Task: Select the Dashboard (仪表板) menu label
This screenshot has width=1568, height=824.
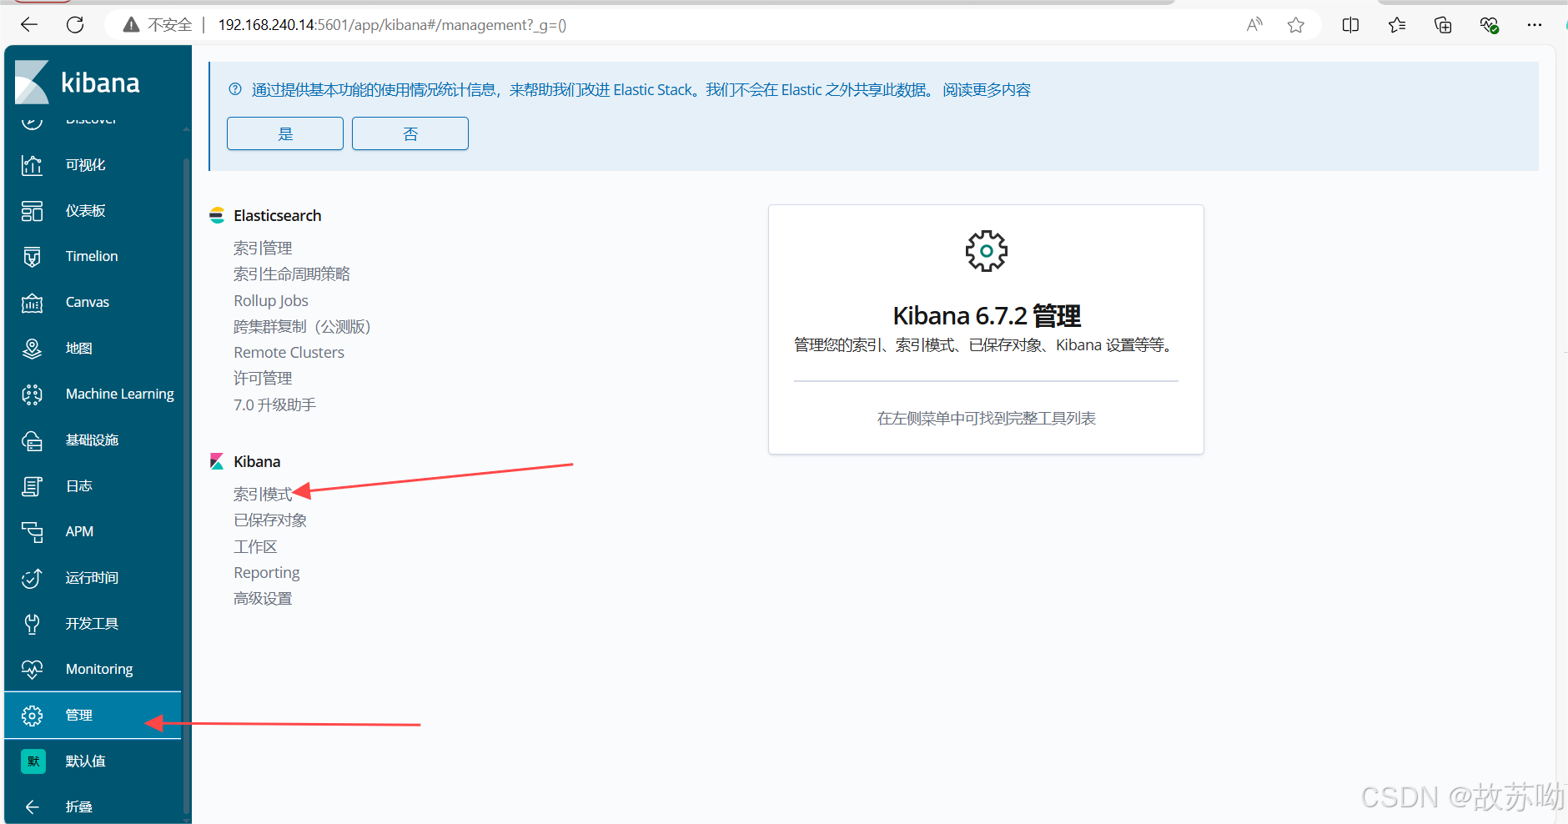Action: [86, 211]
